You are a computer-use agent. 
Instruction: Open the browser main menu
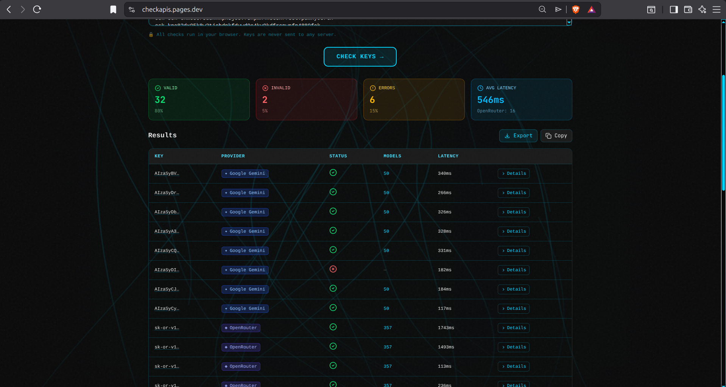pos(717,9)
